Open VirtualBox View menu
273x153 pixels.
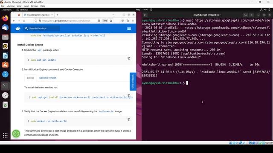click(x=19, y=6)
